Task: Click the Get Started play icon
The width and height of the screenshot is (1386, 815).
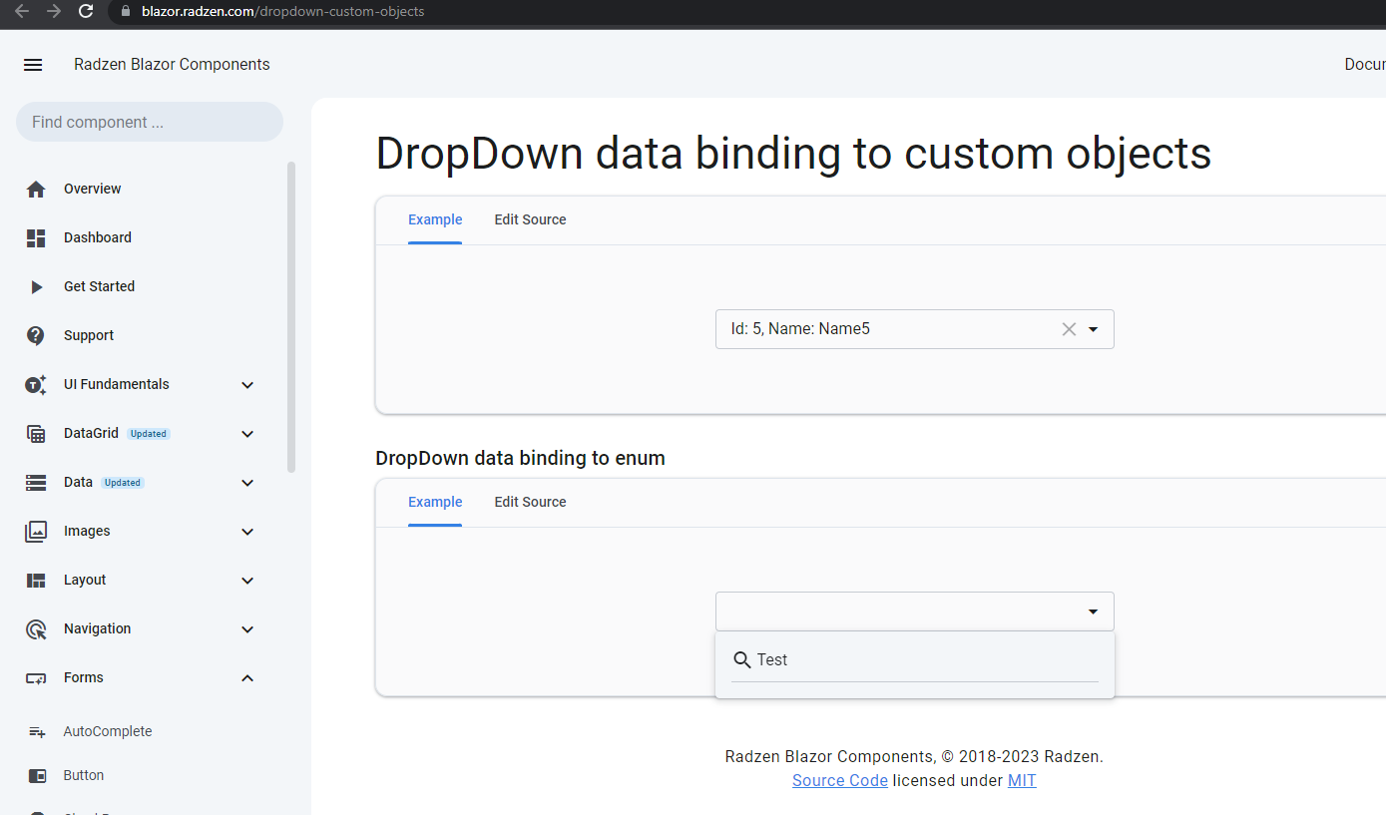Action: (36, 286)
